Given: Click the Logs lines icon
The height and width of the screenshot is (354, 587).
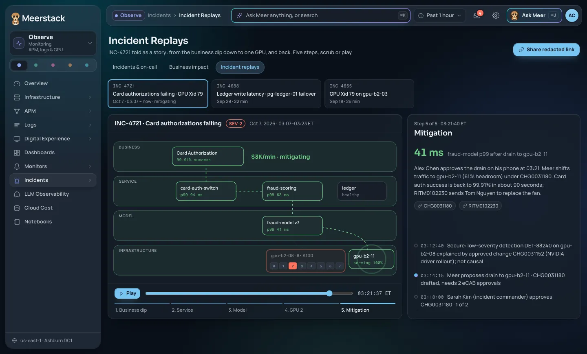Looking at the screenshot, I should point(17,125).
